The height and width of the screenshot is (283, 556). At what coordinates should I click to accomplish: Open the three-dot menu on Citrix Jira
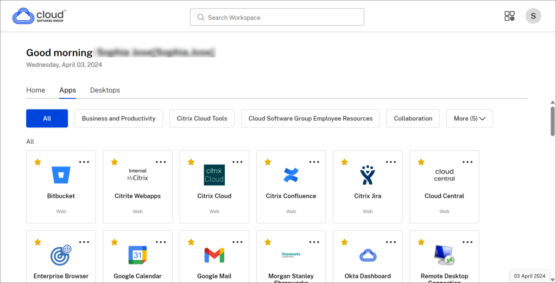click(391, 162)
